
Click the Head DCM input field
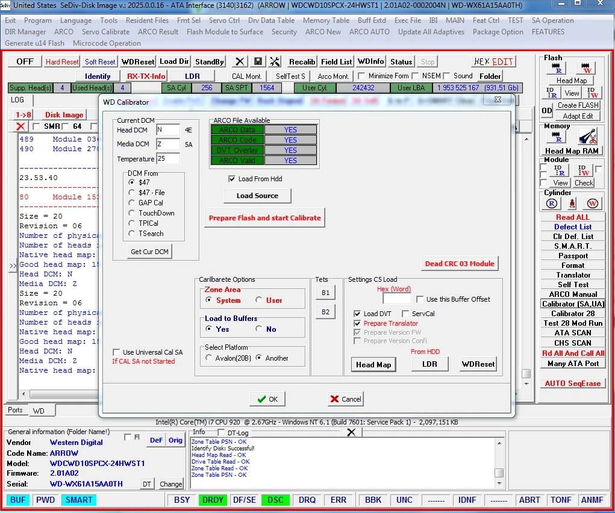(168, 130)
